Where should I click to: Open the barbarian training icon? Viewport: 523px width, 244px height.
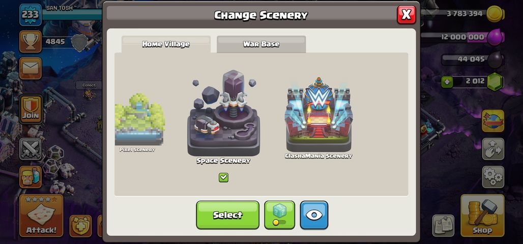(31, 177)
